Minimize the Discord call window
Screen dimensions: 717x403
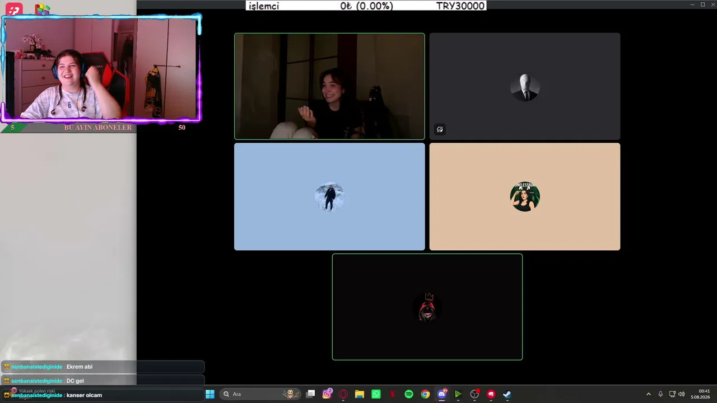click(692, 4)
